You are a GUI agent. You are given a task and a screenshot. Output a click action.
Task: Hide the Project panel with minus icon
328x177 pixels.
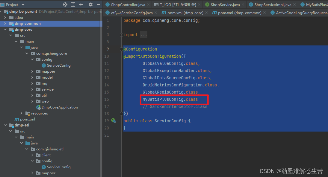[x=98, y=4]
